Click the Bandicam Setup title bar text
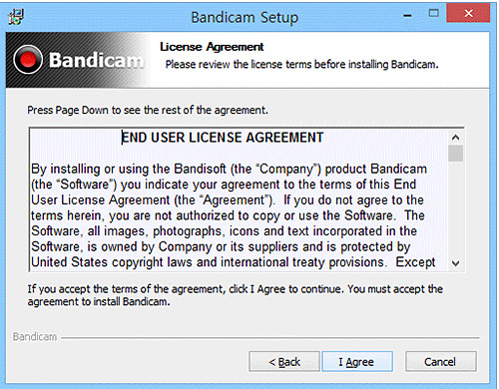 245,17
